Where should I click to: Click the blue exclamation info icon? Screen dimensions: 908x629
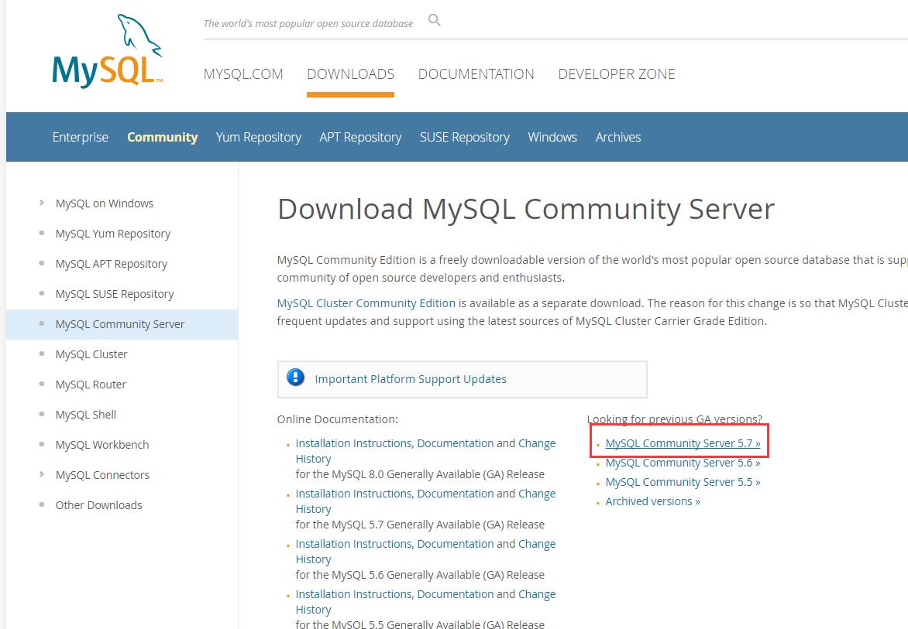[x=295, y=378]
